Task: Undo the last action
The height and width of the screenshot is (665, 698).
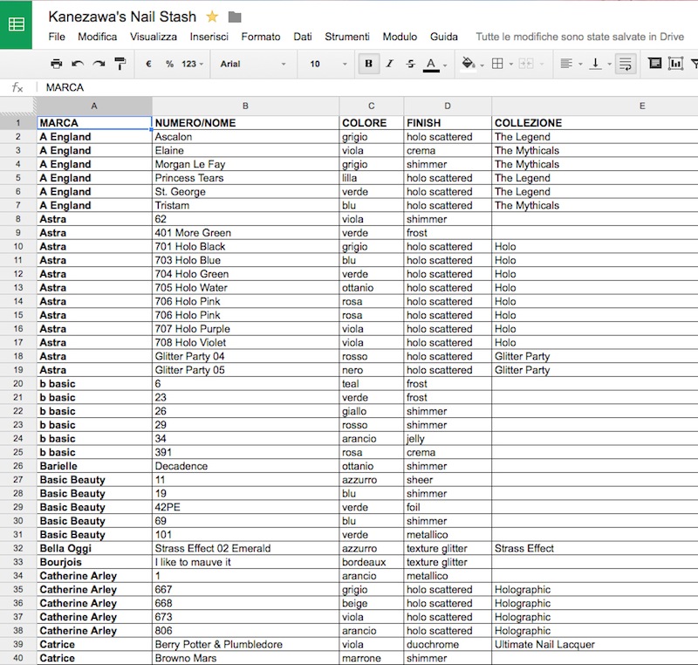Action: pos(78,64)
